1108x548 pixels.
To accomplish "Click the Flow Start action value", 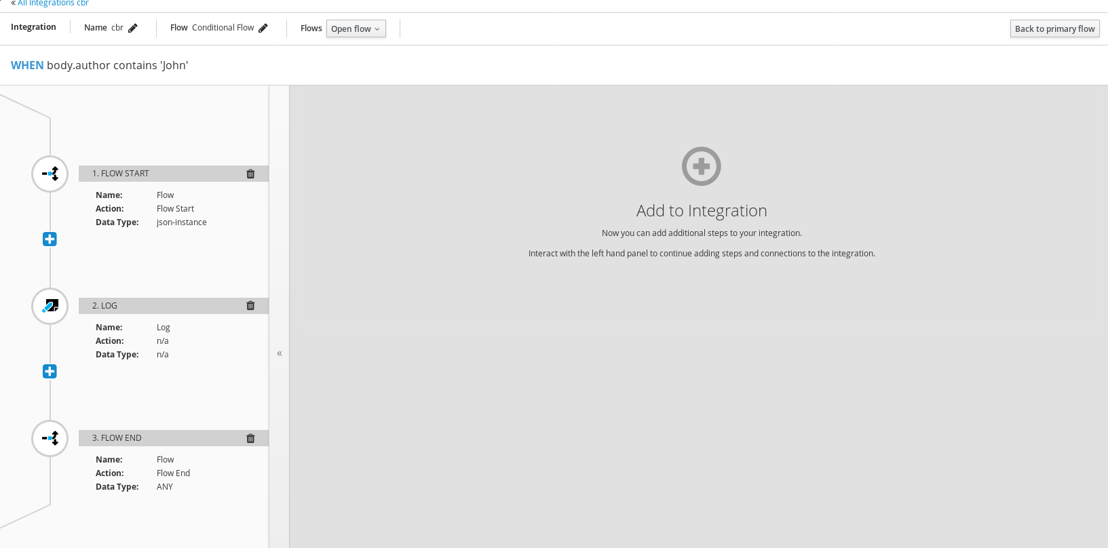I will [176, 209].
